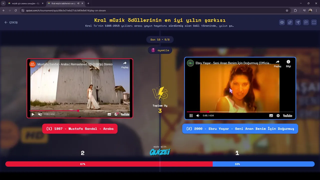Click the Toplam Oy label
This screenshot has height=180, width=320.
click(160, 105)
